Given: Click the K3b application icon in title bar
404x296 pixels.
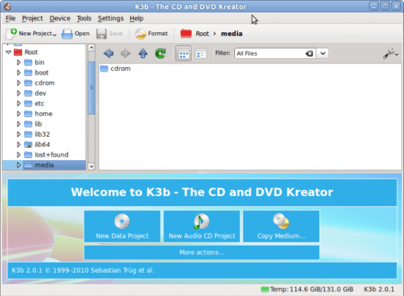Looking at the screenshot, I should 7,6.
